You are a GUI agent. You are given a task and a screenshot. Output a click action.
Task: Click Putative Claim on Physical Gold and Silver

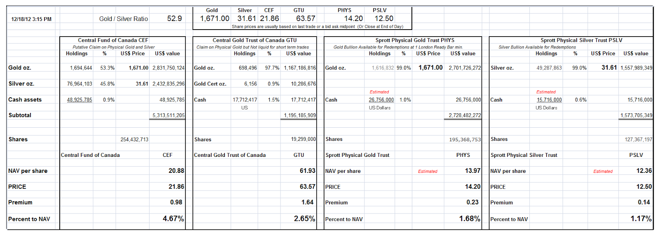(114, 47)
